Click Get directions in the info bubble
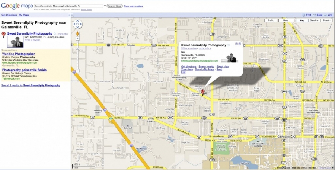335x170 pixels. (x=189, y=67)
